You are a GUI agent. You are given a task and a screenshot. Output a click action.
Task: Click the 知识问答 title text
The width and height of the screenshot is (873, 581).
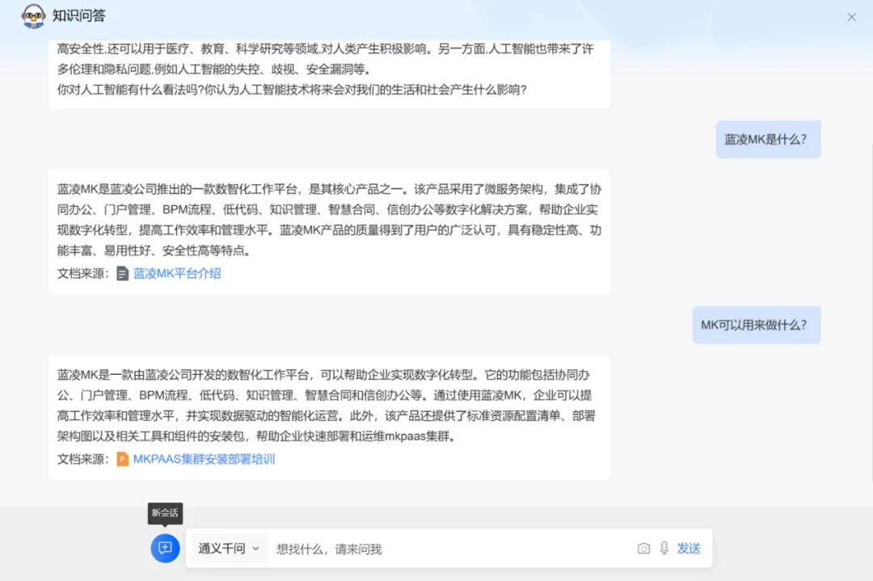(79, 15)
